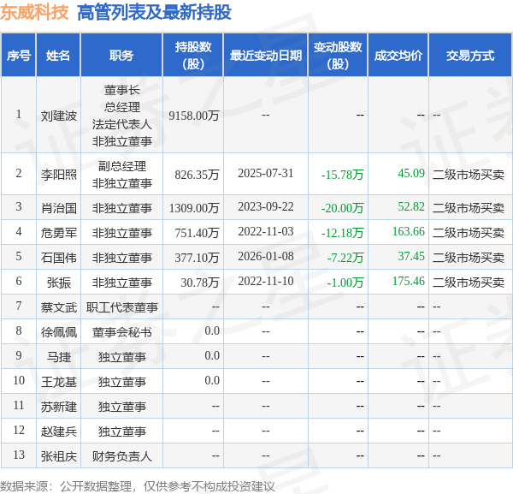
Task: Click the 财务负责人 position text
Action: [121, 457]
